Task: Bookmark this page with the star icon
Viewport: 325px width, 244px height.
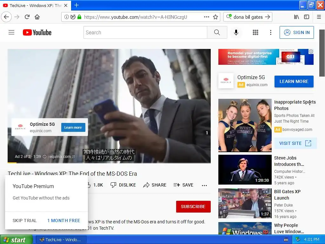Action: [x=216, y=17]
